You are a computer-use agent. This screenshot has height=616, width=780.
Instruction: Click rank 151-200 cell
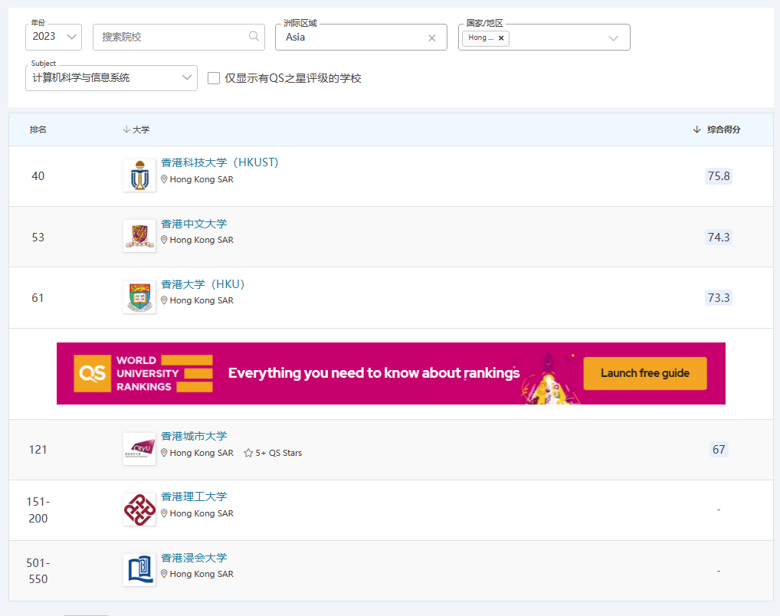(x=38, y=510)
